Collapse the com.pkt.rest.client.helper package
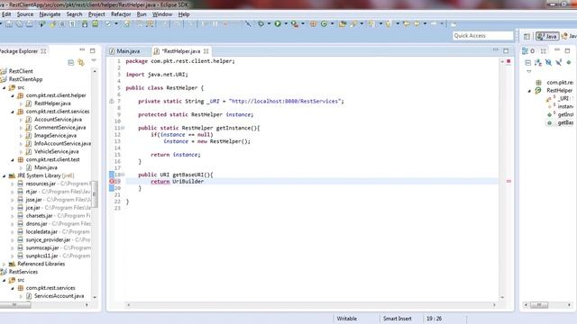 [x=13, y=95]
